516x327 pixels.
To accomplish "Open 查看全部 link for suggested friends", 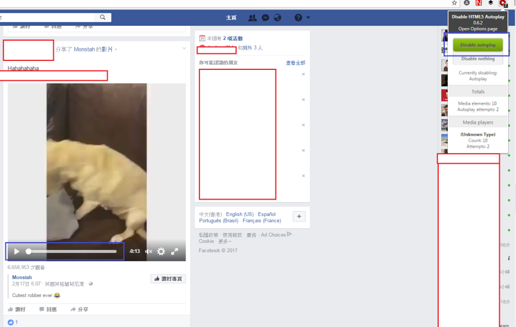I will tap(295, 63).
